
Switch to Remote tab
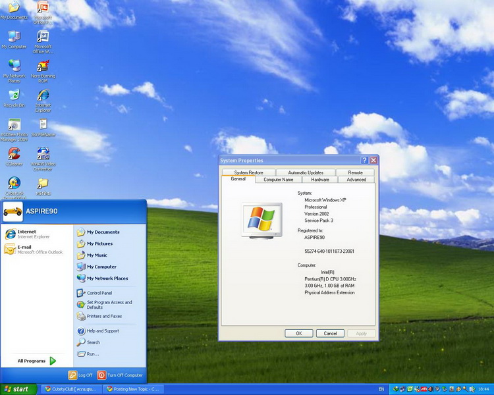pos(355,172)
